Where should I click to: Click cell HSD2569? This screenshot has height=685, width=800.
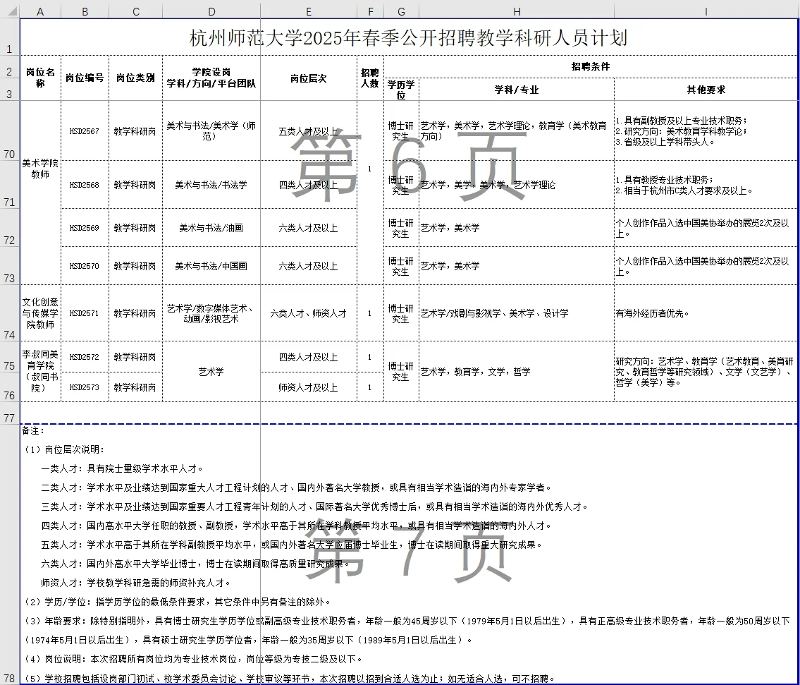85,228
